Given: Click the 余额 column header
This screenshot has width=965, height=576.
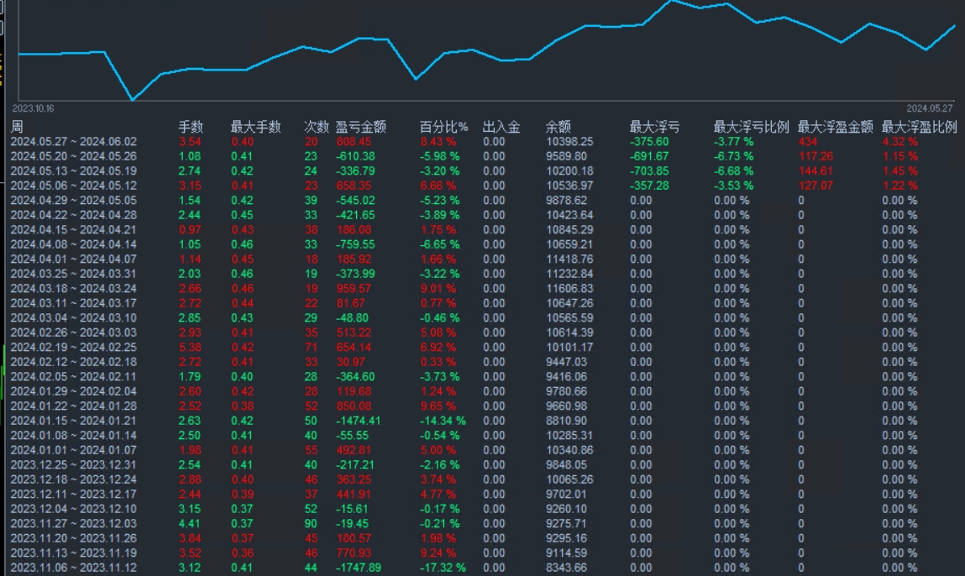Looking at the screenshot, I should click(x=559, y=127).
